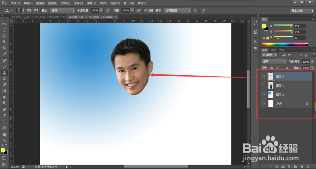This screenshot has height=169, width=316.
Task: Open the History panel icon
Action: point(255,22)
